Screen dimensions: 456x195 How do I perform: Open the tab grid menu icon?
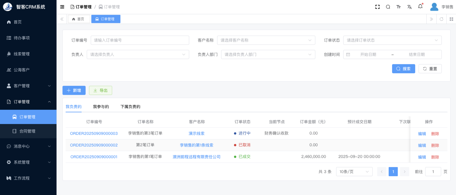click(451, 19)
